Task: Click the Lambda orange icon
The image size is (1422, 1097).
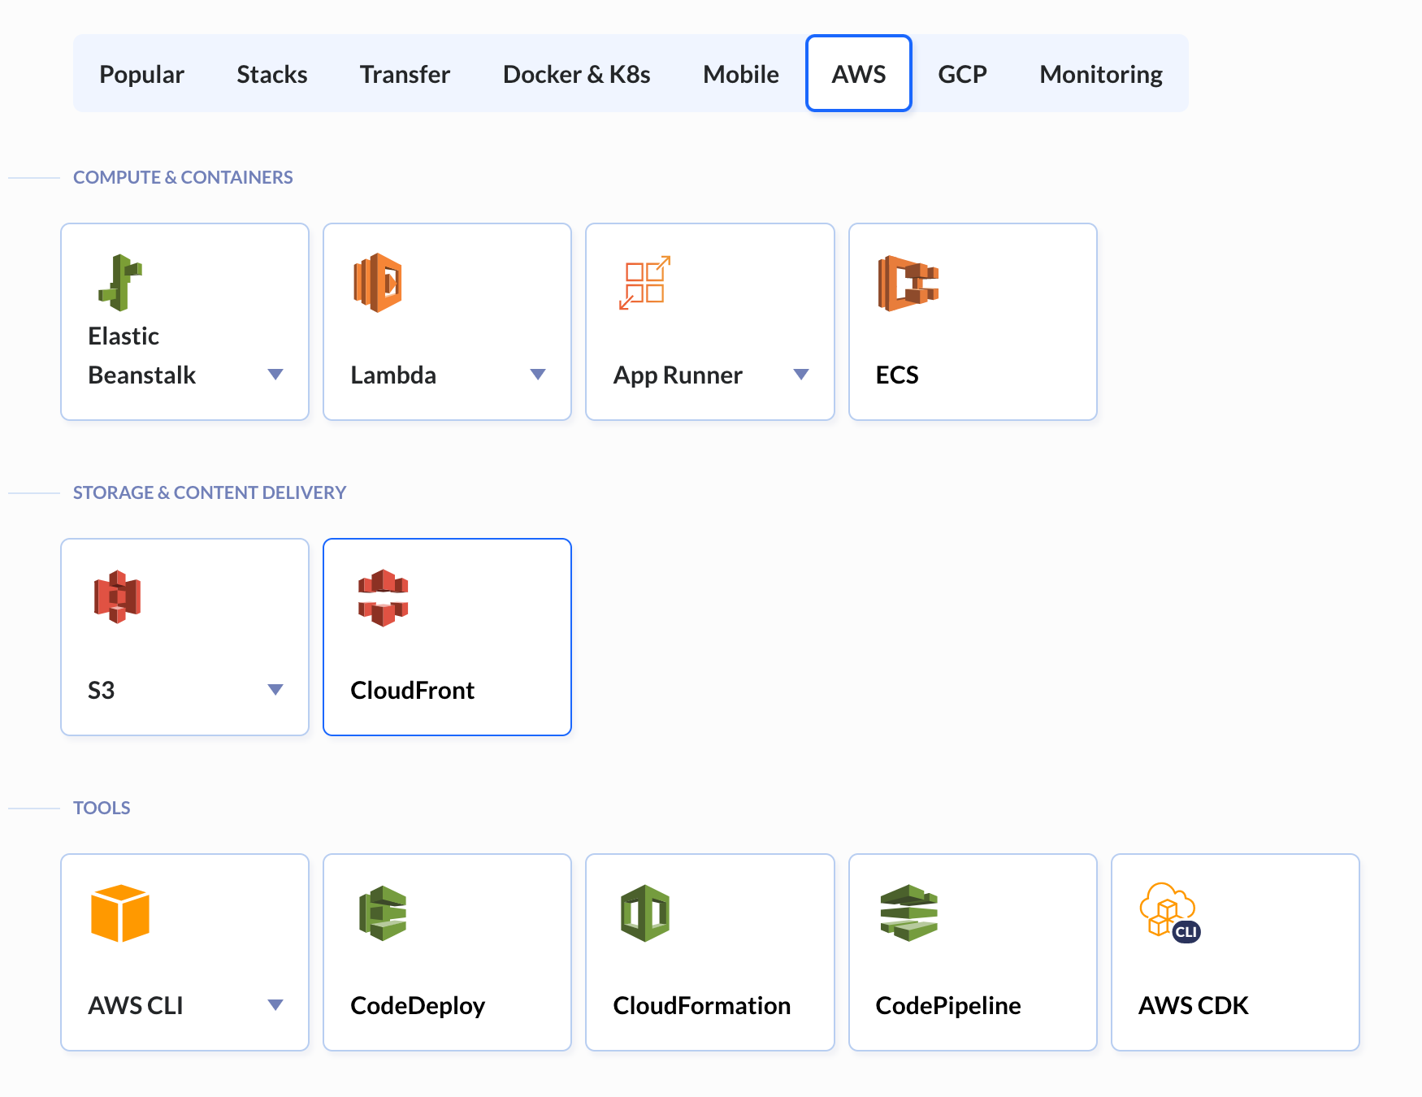Action: [x=378, y=283]
